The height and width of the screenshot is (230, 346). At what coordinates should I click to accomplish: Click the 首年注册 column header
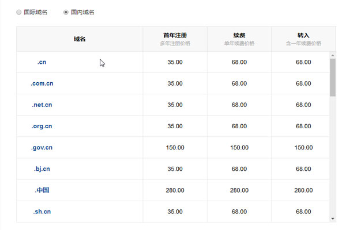click(x=175, y=35)
